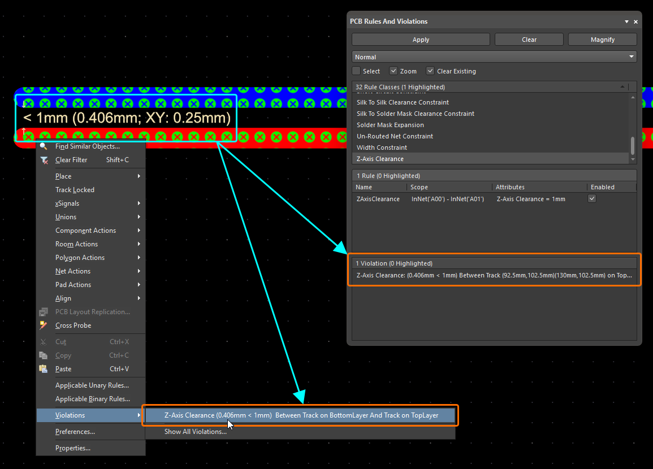The height and width of the screenshot is (469, 653).
Task: Uncheck the Zoom checkbox
Action: pos(393,71)
